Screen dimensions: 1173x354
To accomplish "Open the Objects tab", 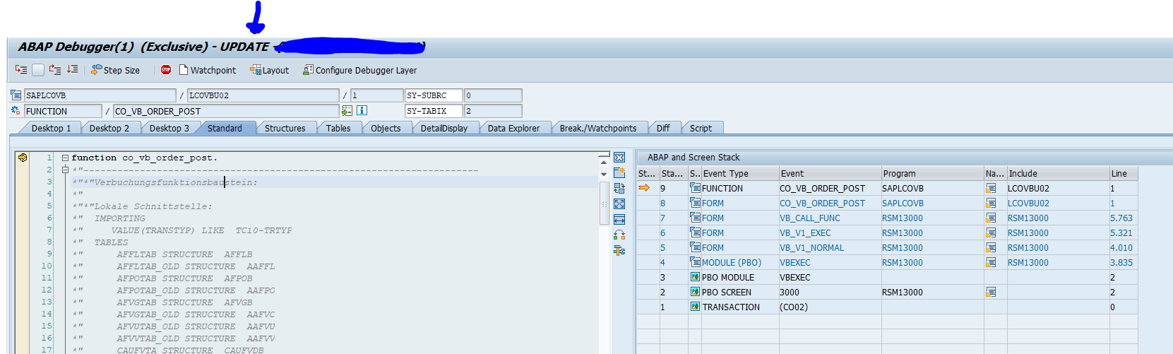I will point(386,128).
